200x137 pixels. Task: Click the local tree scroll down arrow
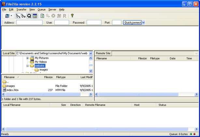[x=91, y=71]
